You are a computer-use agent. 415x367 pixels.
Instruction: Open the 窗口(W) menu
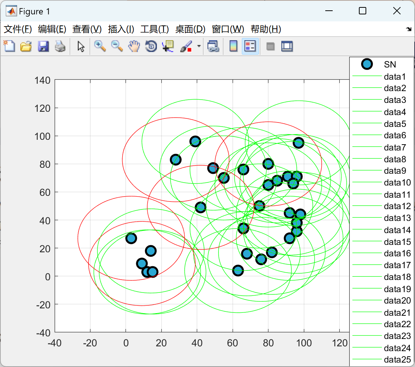[x=228, y=29]
